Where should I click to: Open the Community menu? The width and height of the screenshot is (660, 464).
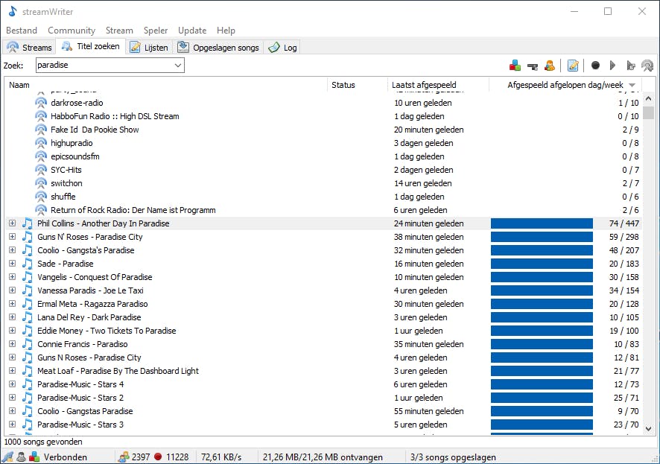tap(72, 31)
